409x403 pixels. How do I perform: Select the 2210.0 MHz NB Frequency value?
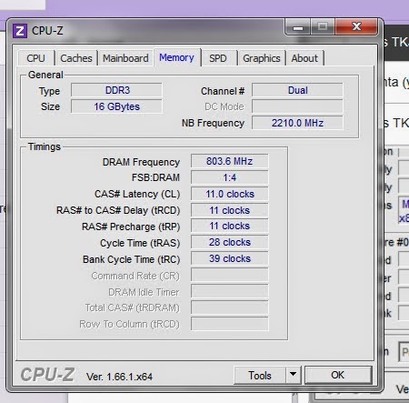pyautogui.click(x=297, y=123)
